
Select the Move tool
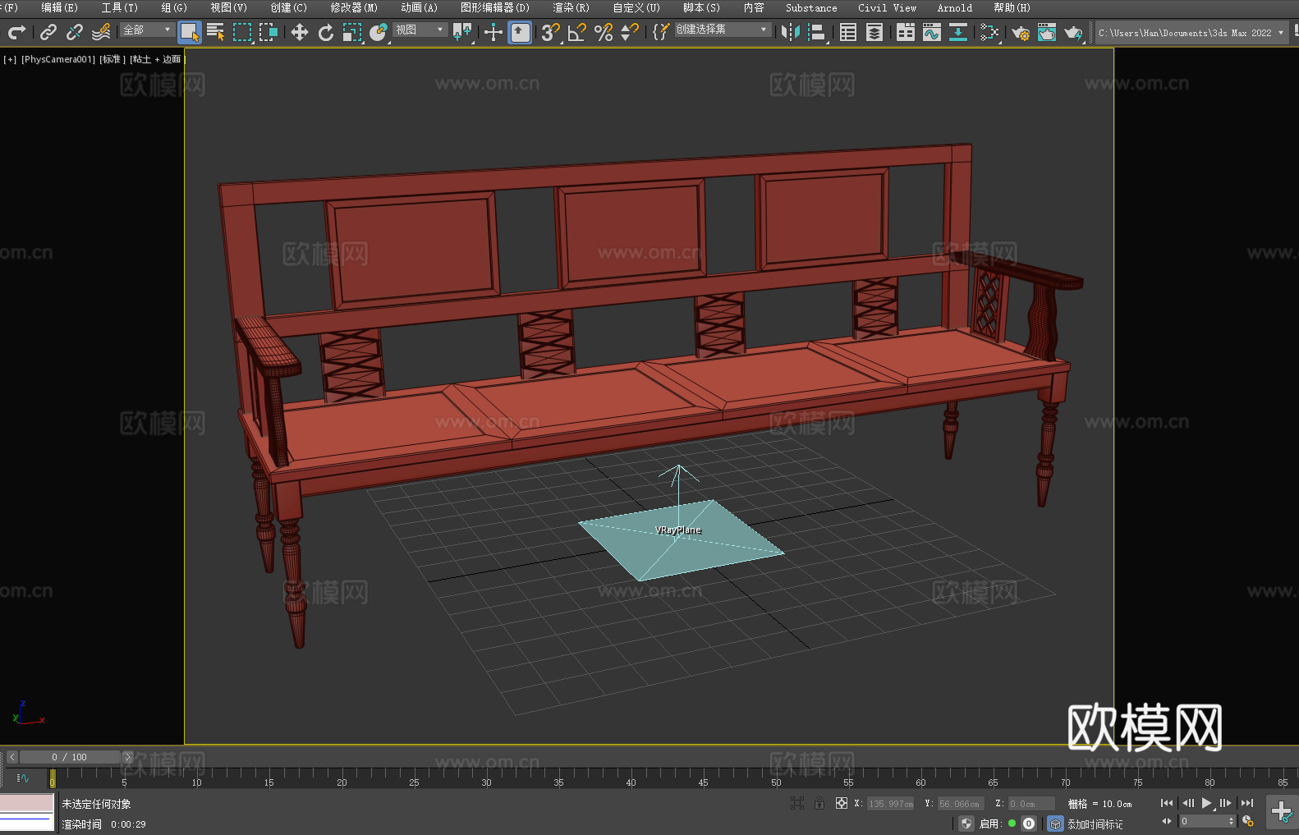300,32
